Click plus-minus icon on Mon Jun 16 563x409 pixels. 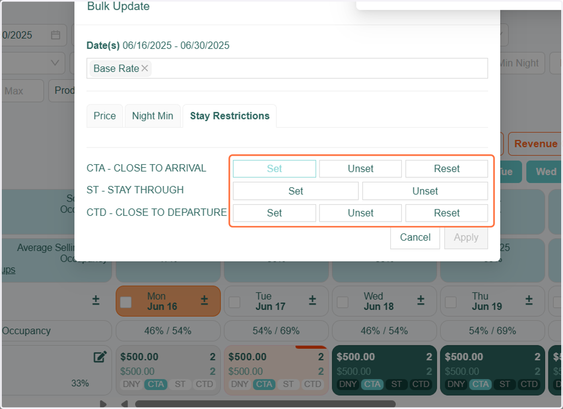[x=205, y=301]
